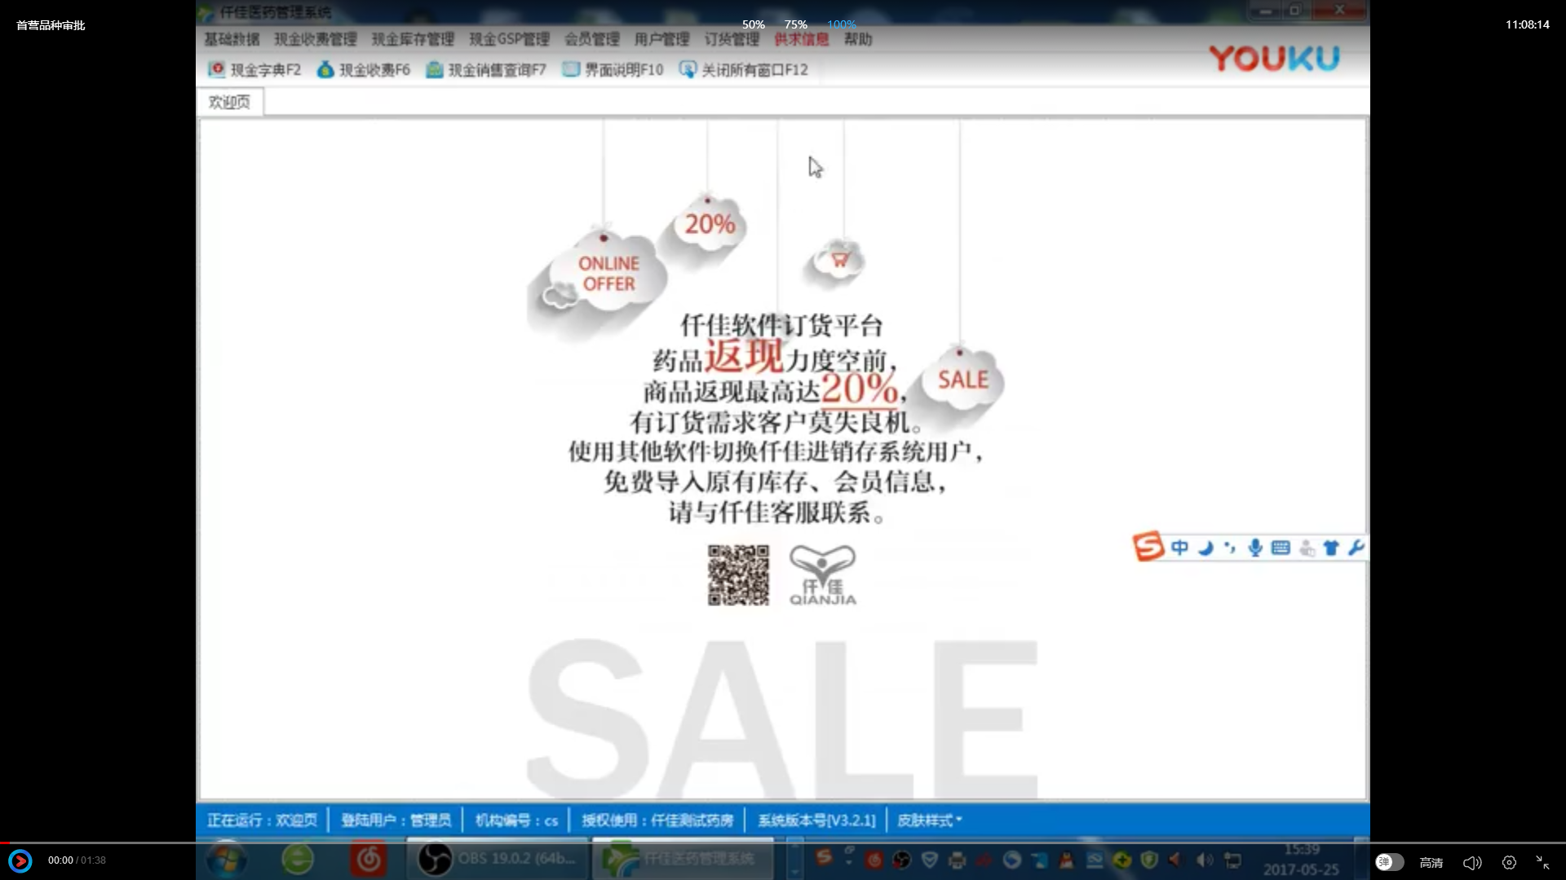The height and width of the screenshot is (880, 1566).
Task: Set playback speed to 100%
Action: click(842, 24)
